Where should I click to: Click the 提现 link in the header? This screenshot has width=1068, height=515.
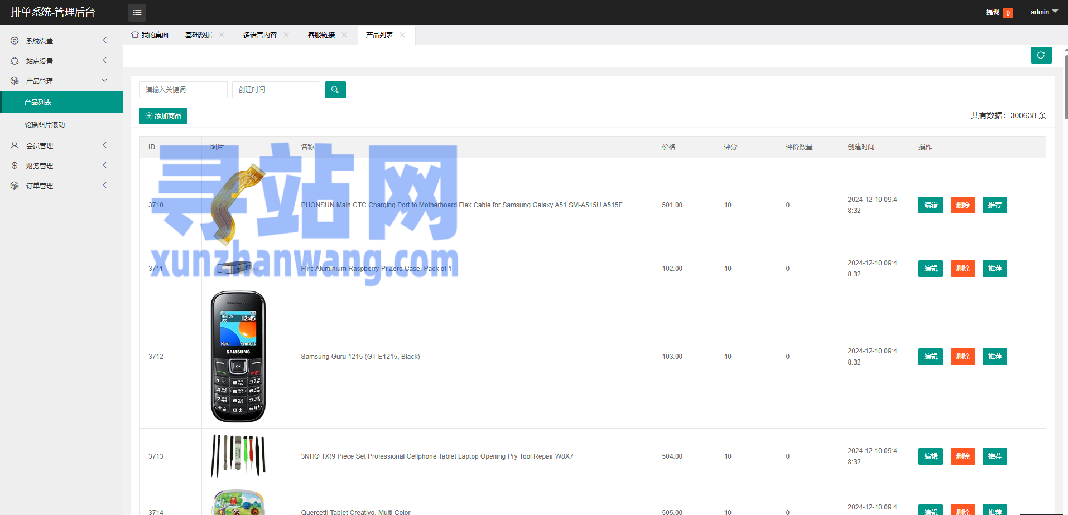(x=993, y=12)
